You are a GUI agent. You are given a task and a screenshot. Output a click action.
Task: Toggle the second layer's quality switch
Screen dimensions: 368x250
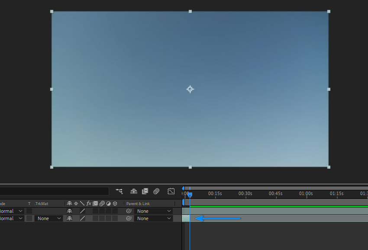pos(82,218)
